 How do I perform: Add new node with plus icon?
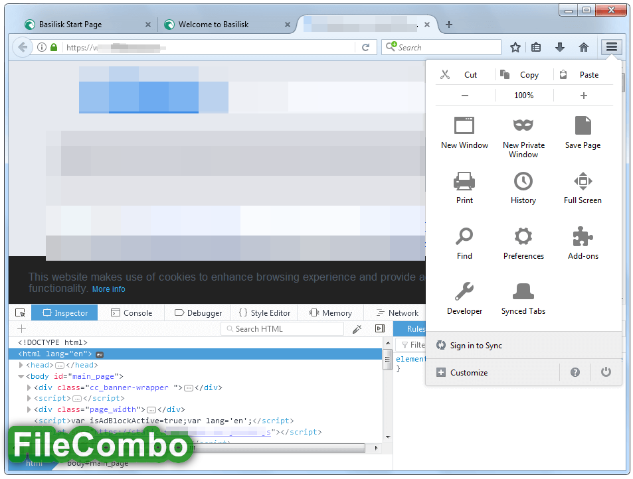[22, 329]
